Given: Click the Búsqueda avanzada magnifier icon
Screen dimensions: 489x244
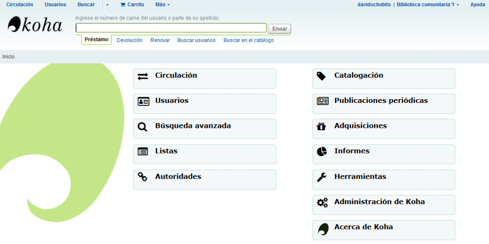Looking at the screenshot, I should [x=142, y=127].
